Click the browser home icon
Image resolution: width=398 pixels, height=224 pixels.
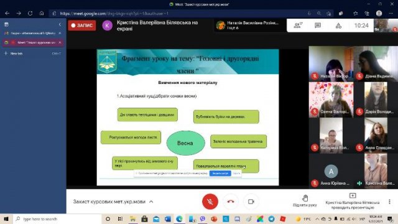coord(42,13)
